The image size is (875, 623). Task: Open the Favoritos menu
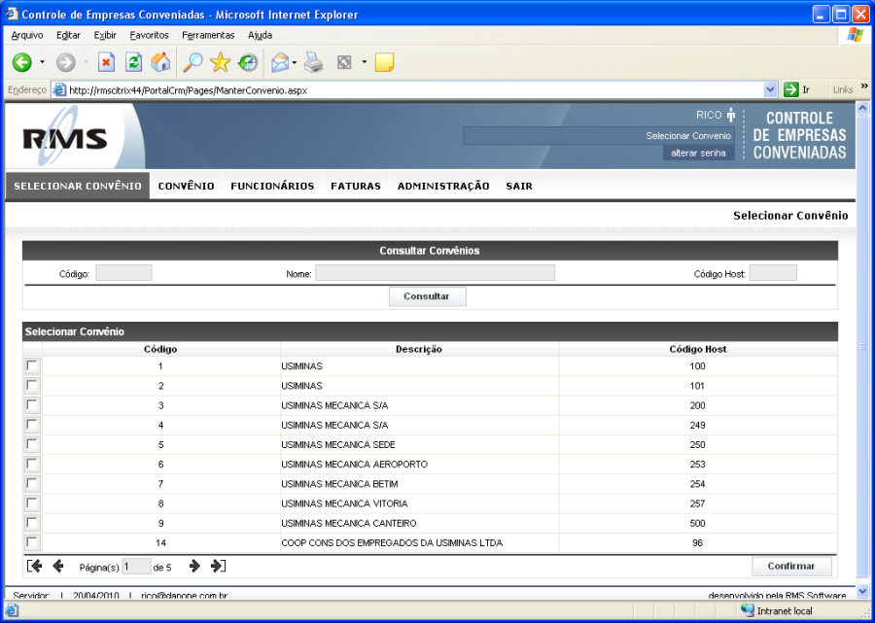tap(149, 35)
